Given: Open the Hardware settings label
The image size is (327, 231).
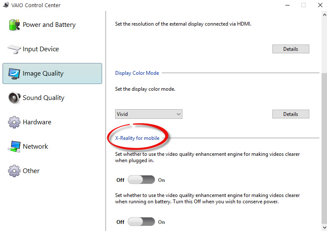Looking at the screenshot, I should [37, 122].
